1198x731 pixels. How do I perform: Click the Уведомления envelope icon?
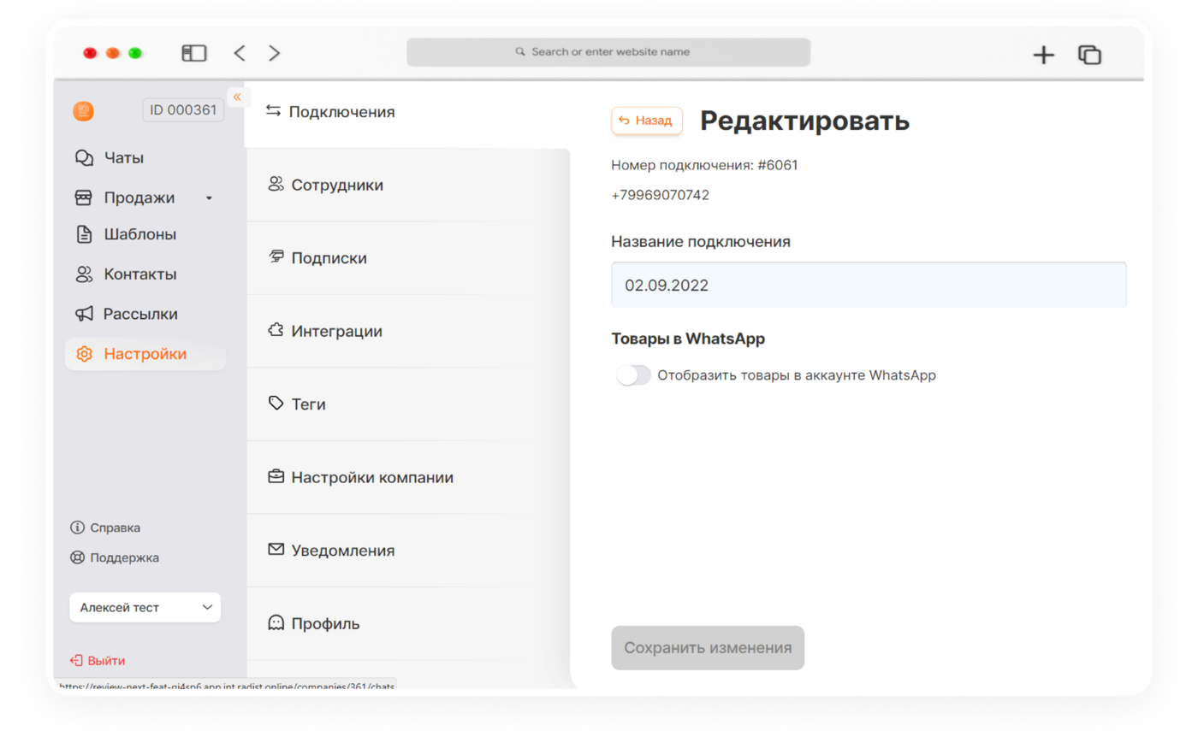pos(276,549)
